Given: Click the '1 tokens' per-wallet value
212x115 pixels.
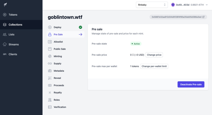Looking at the screenshot, I should tap(134, 66).
